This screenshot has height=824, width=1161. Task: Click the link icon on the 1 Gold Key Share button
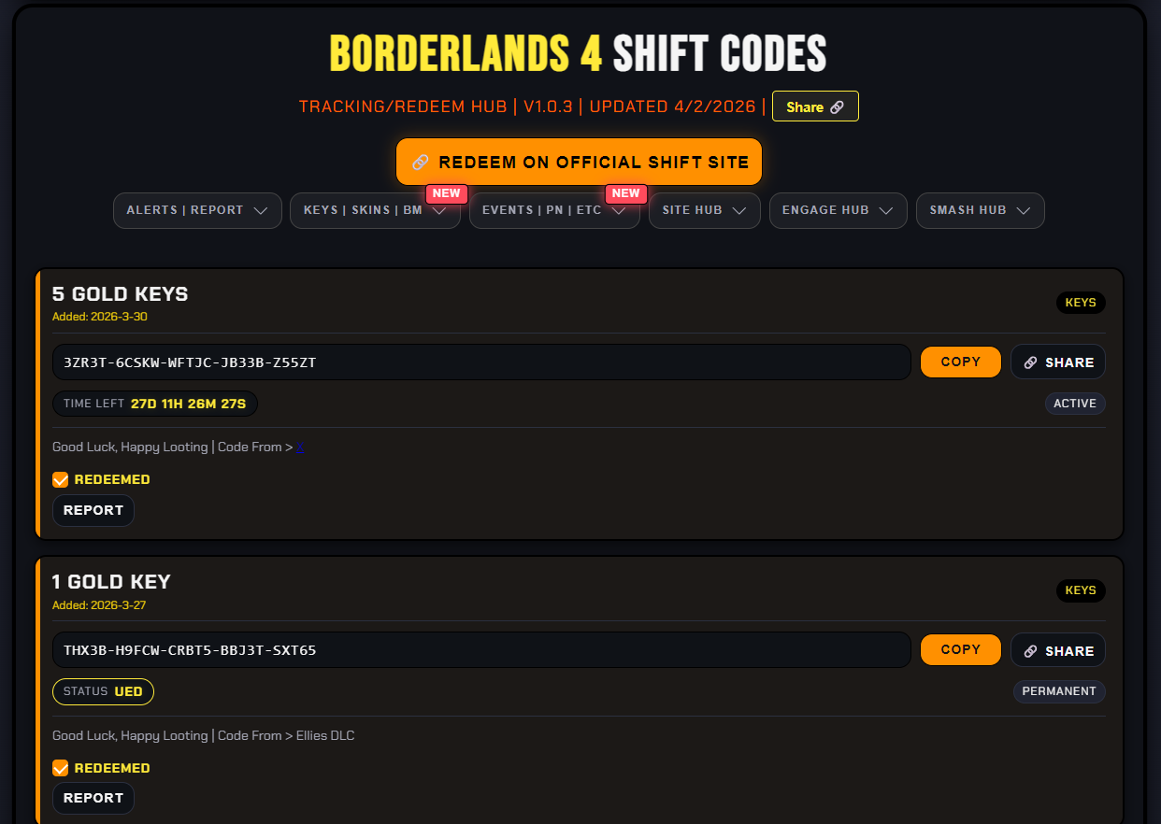coord(1030,651)
